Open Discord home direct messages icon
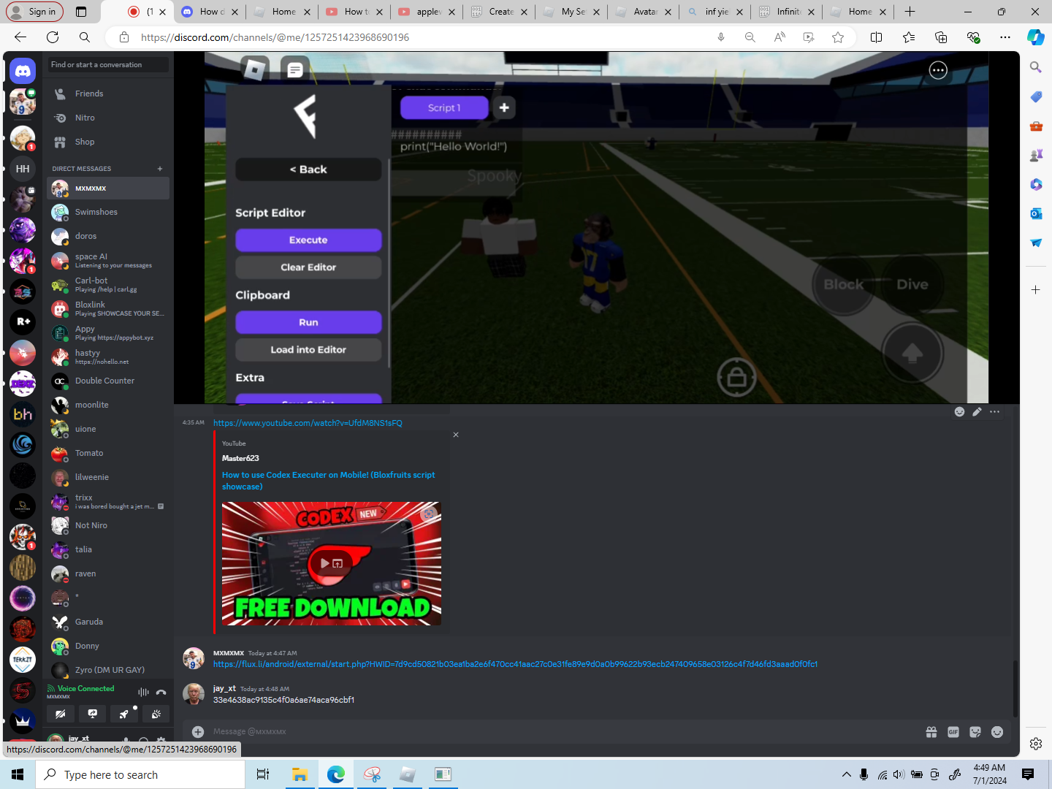 (x=23, y=71)
